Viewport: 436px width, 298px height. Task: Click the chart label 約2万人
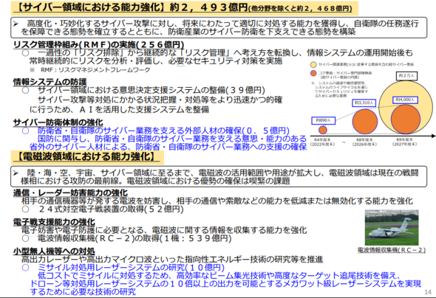406,76
